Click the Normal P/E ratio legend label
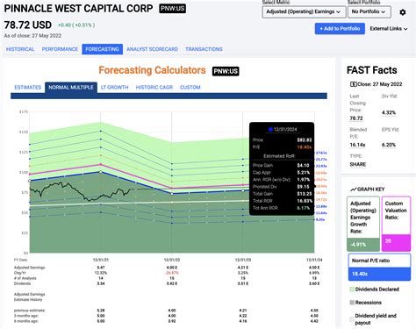Screen dimensions: 416x329 pos(370,261)
